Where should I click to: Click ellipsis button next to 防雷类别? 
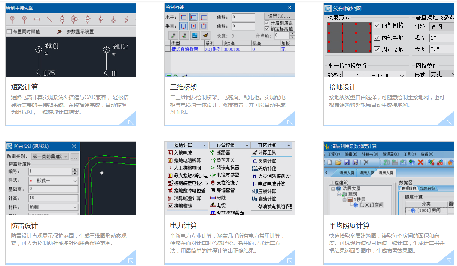click(x=74, y=156)
